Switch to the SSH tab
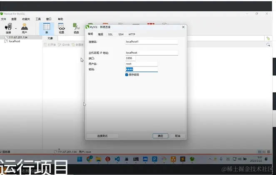This screenshot has width=276, height=175. pyautogui.click(x=121, y=34)
